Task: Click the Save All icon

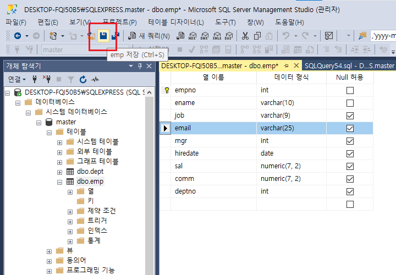Action: click(x=116, y=36)
